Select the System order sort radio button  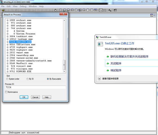[7, 79]
